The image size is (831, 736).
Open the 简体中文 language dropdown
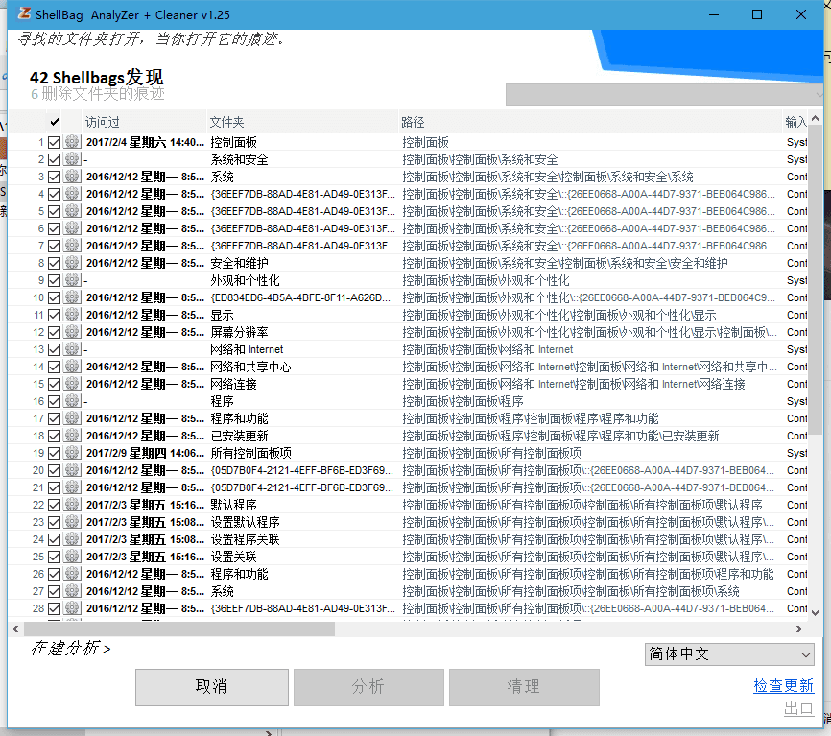(x=729, y=654)
